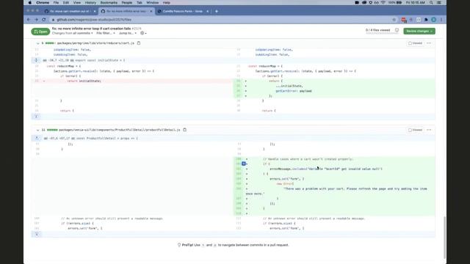
Task: Click the added 'There was a problem with your cart' line
Action: pos(355,189)
